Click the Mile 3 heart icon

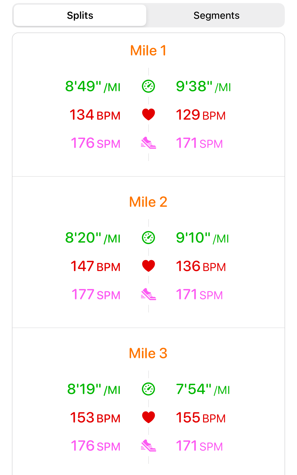click(x=148, y=417)
